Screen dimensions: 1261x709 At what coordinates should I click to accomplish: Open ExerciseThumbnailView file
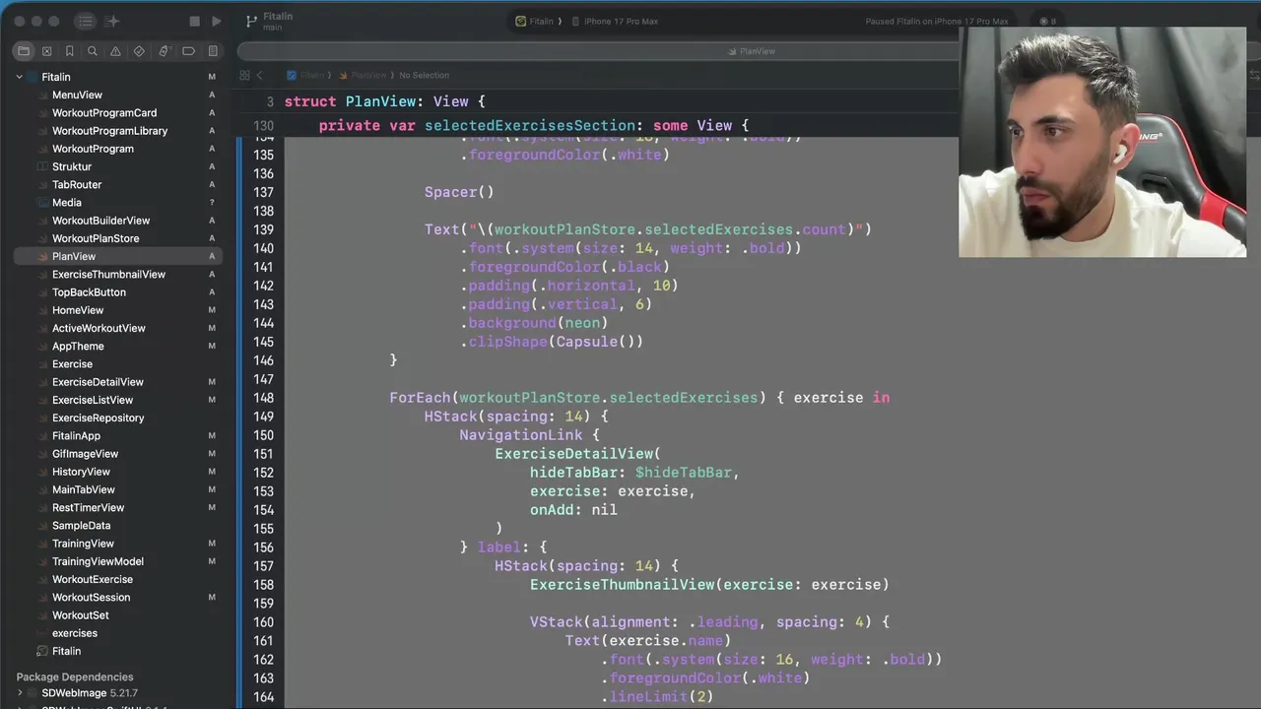tap(108, 274)
